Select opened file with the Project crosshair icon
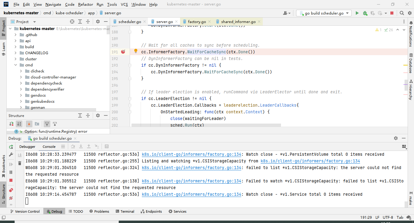The width and height of the screenshot is (414, 223). point(72,22)
